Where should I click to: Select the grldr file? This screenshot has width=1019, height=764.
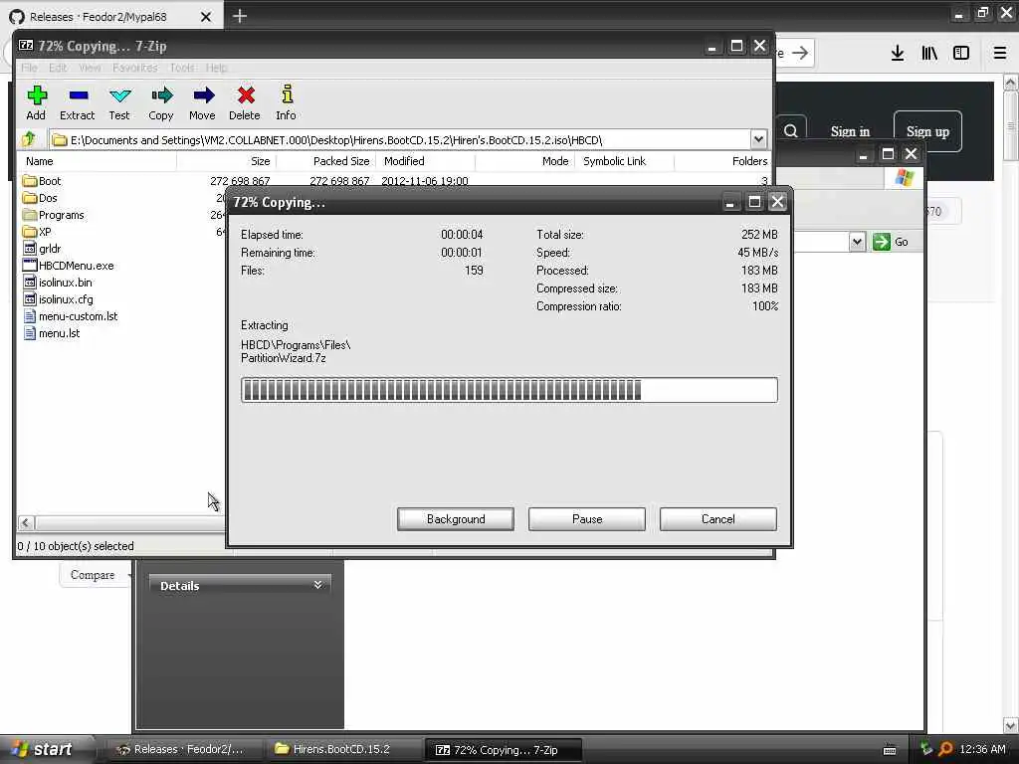tap(42, 249)
